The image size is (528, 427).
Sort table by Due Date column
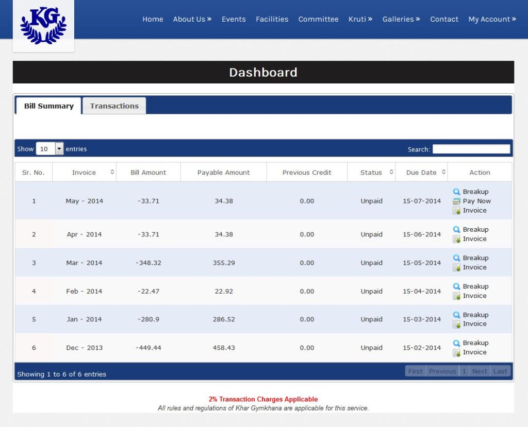pyautogui.click(x=421, y=173)
